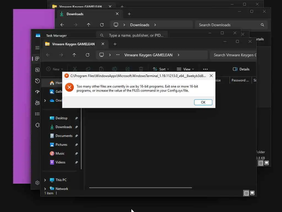Open the Sort dropdown
282x212 pixels.
(x=161, y=69)
